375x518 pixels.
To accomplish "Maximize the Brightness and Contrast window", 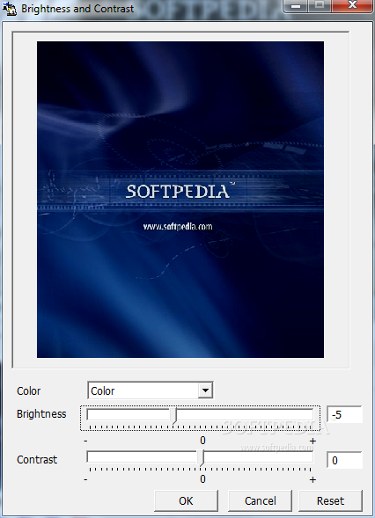I will click(320, 6).
